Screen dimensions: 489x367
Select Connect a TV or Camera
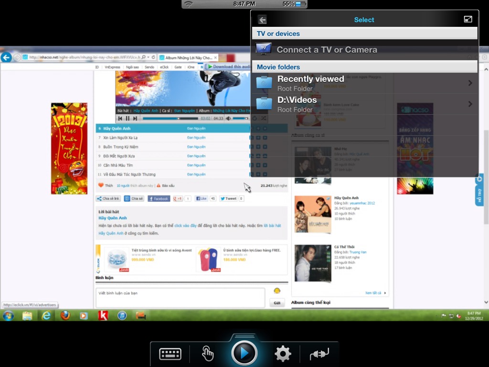pos(327,50)
